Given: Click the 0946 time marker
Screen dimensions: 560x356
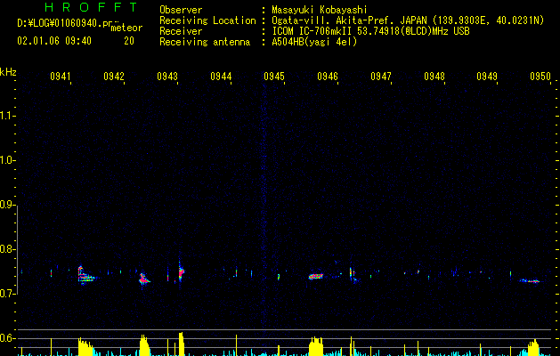Looking at the screenshot, I should pos(328,77).
